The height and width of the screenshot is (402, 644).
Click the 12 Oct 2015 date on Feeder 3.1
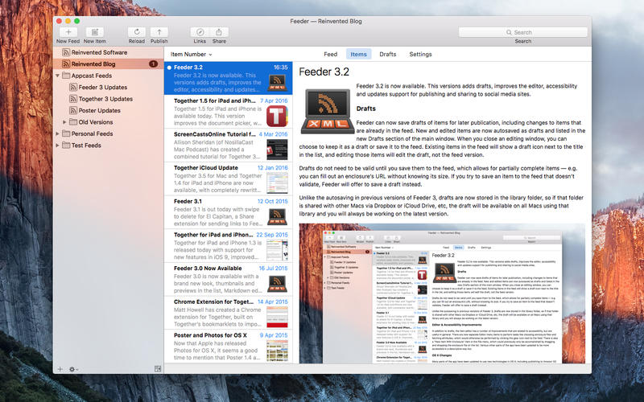(x=273, y=202)
